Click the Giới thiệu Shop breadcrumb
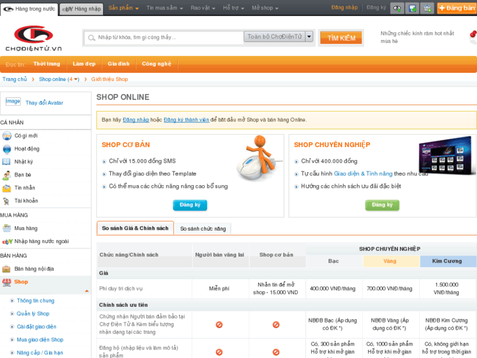 point(110,79)
